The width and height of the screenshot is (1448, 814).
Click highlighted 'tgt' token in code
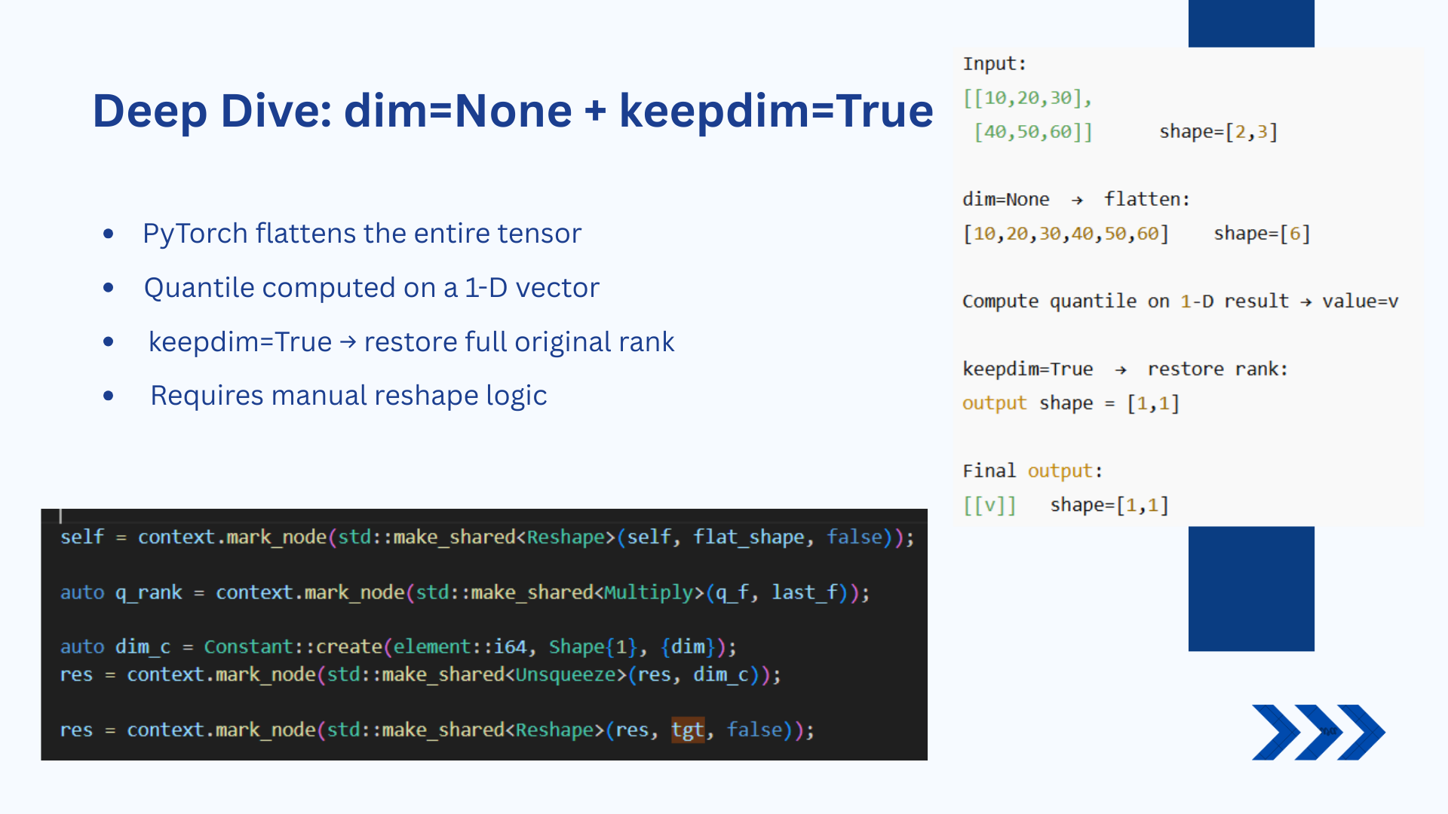pos(687,730)
